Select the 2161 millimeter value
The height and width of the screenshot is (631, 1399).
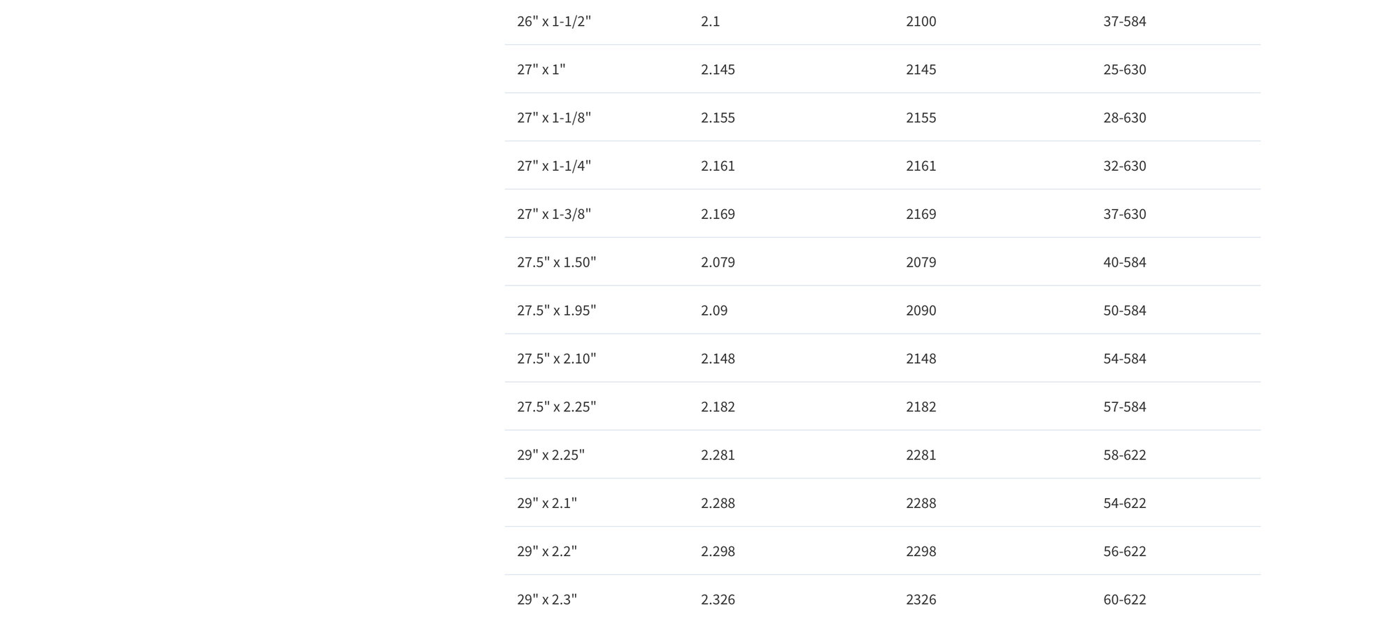coord(921,166)
